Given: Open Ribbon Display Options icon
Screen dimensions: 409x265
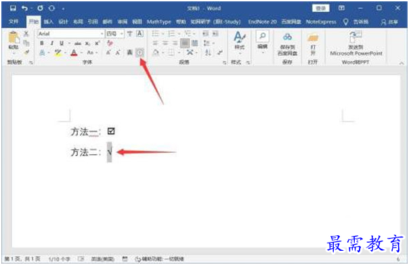Looking at the screenshot, I should pos(341,8).
